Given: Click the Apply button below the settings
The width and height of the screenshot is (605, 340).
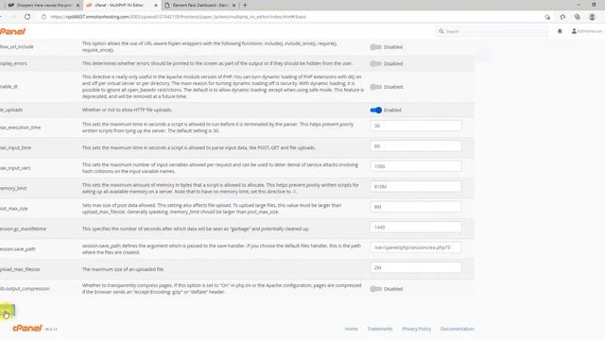Looking at the screenshot, I should tap(7, 311).
